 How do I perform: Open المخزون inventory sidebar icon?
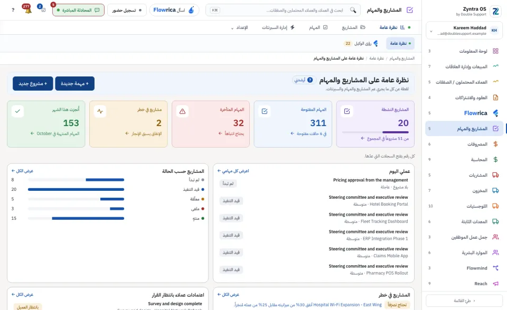pos(495,190)
